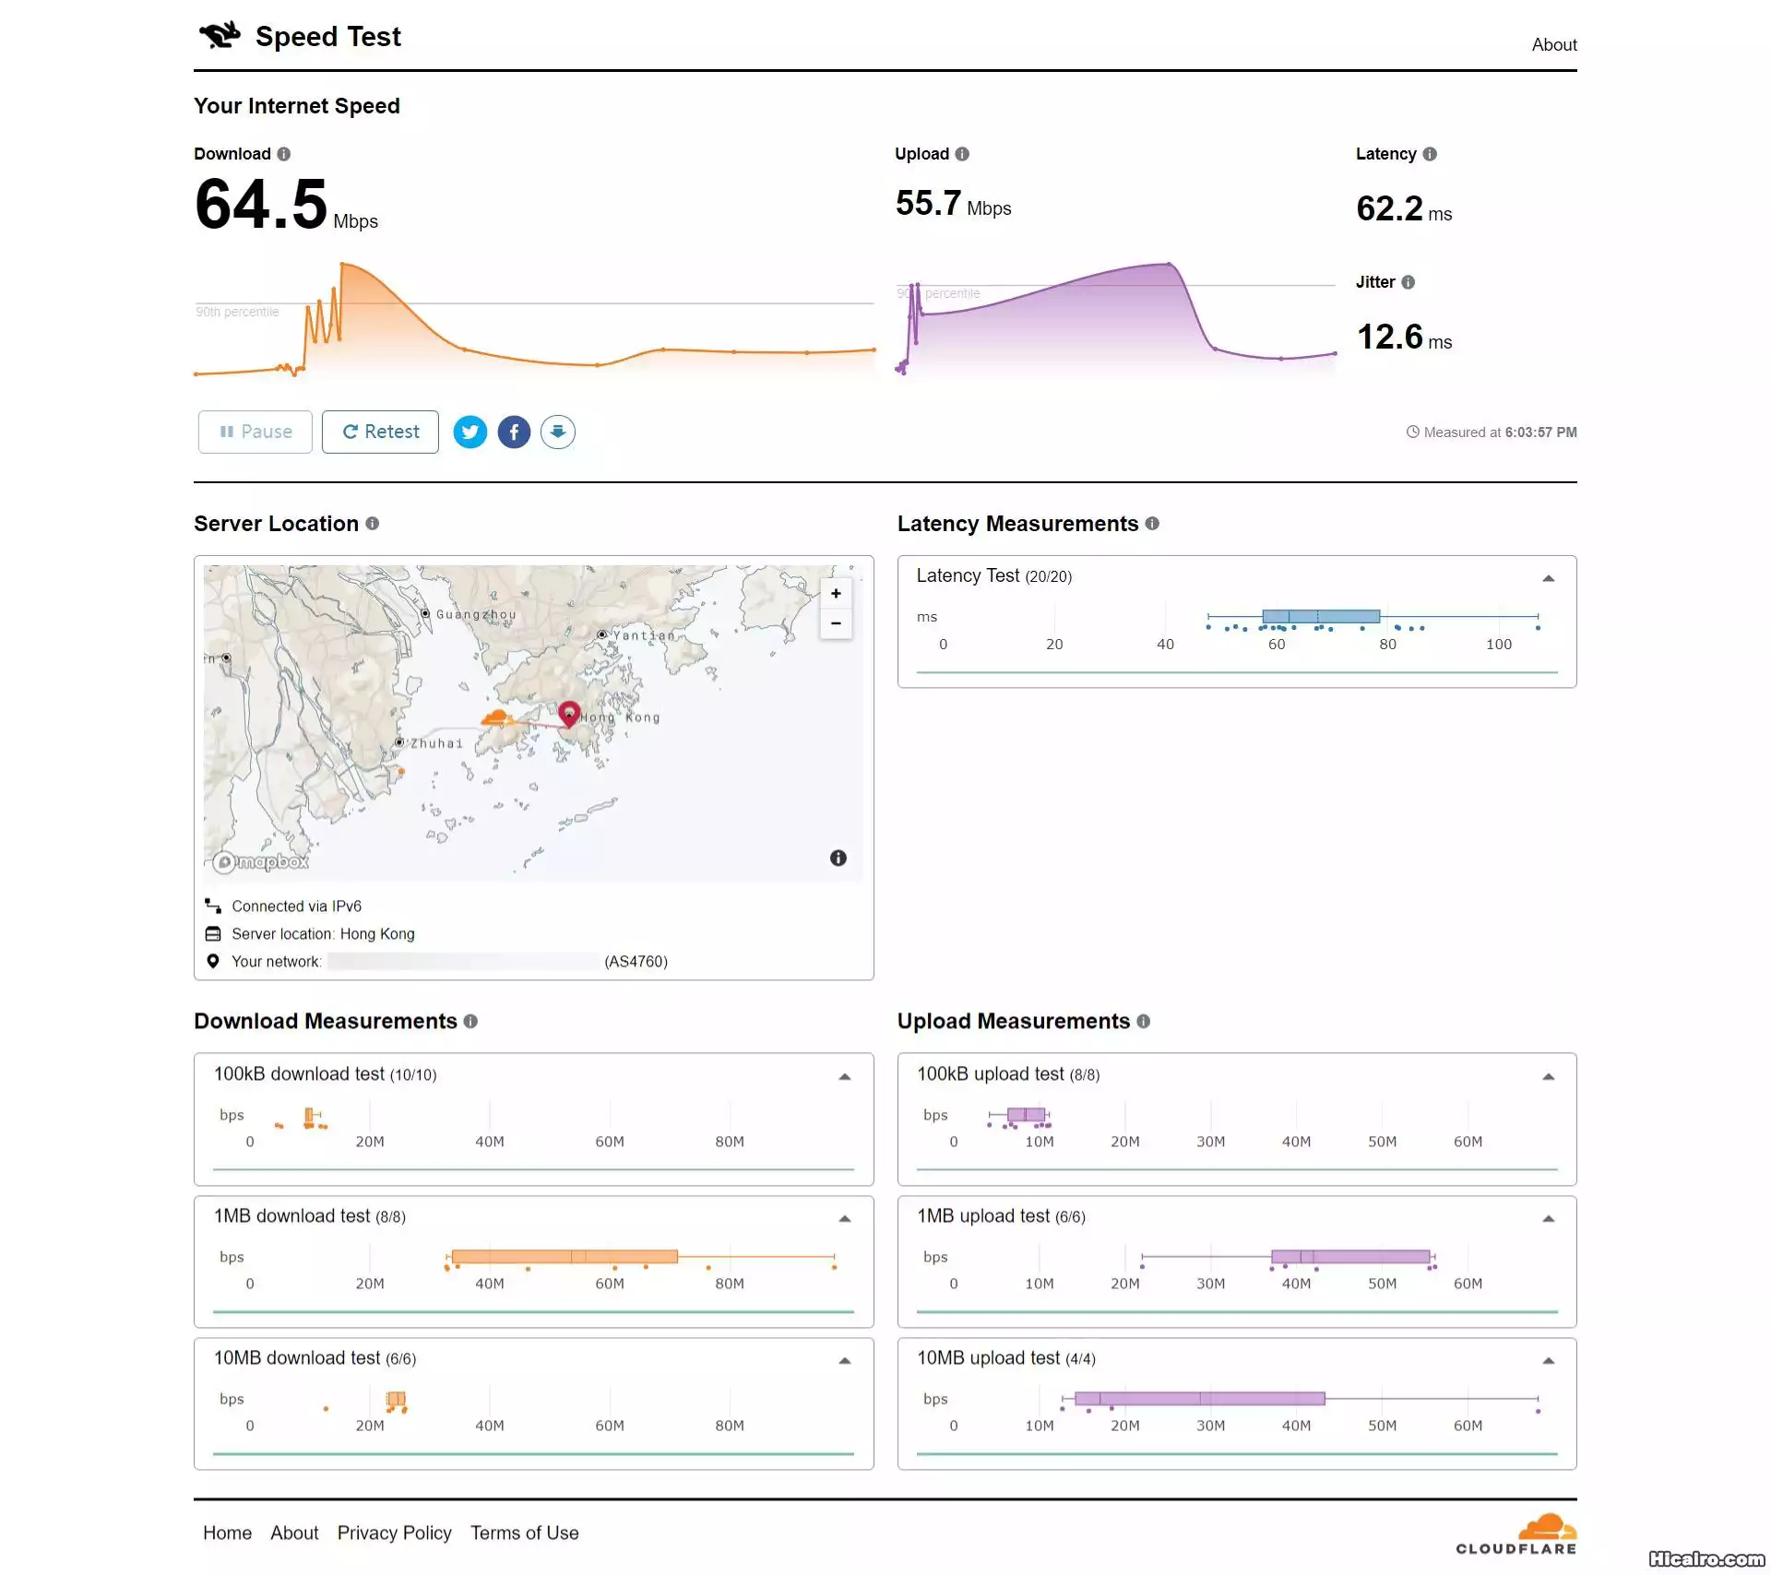The image size is (1771, 1575).
Task: Download the results file
Action: pyautogui.click(x=558, y=432)
